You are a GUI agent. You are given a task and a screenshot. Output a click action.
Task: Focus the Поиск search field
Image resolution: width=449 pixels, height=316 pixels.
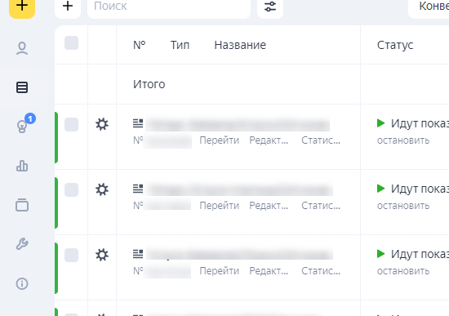[x=169, y=7]
